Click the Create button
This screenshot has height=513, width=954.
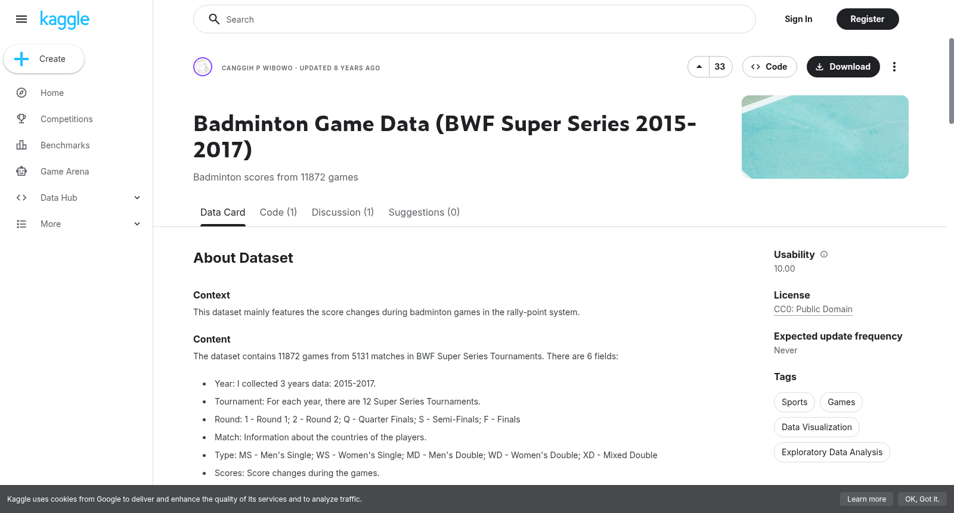pos(44,59)
